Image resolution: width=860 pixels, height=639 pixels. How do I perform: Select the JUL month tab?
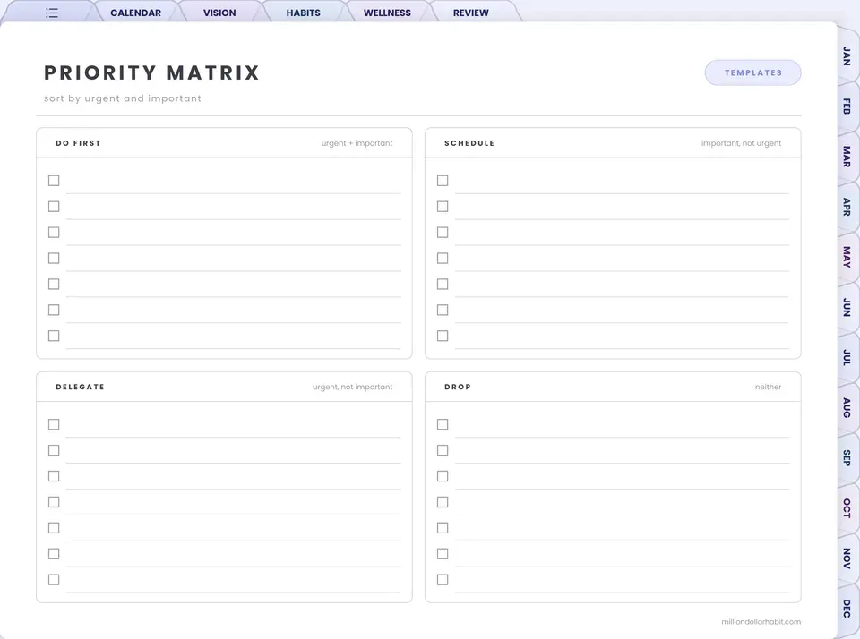[847, 357]
